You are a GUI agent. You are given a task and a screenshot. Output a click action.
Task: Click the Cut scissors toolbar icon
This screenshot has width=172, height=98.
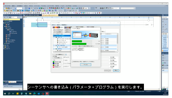[29, 8]
